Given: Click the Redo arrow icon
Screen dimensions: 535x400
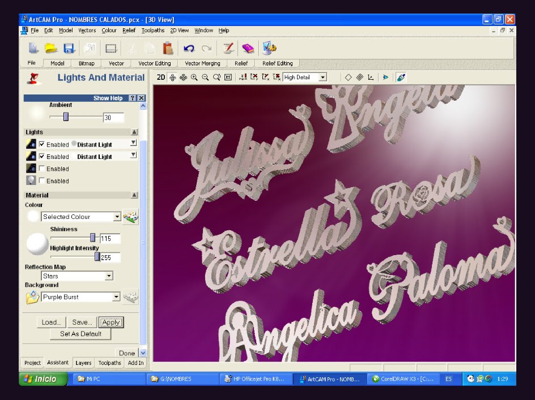Looking at the screenshot, I should point(206,49).
